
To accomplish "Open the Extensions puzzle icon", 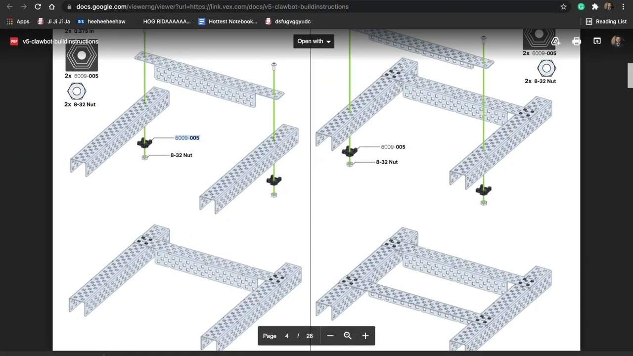I will point(595,6).
